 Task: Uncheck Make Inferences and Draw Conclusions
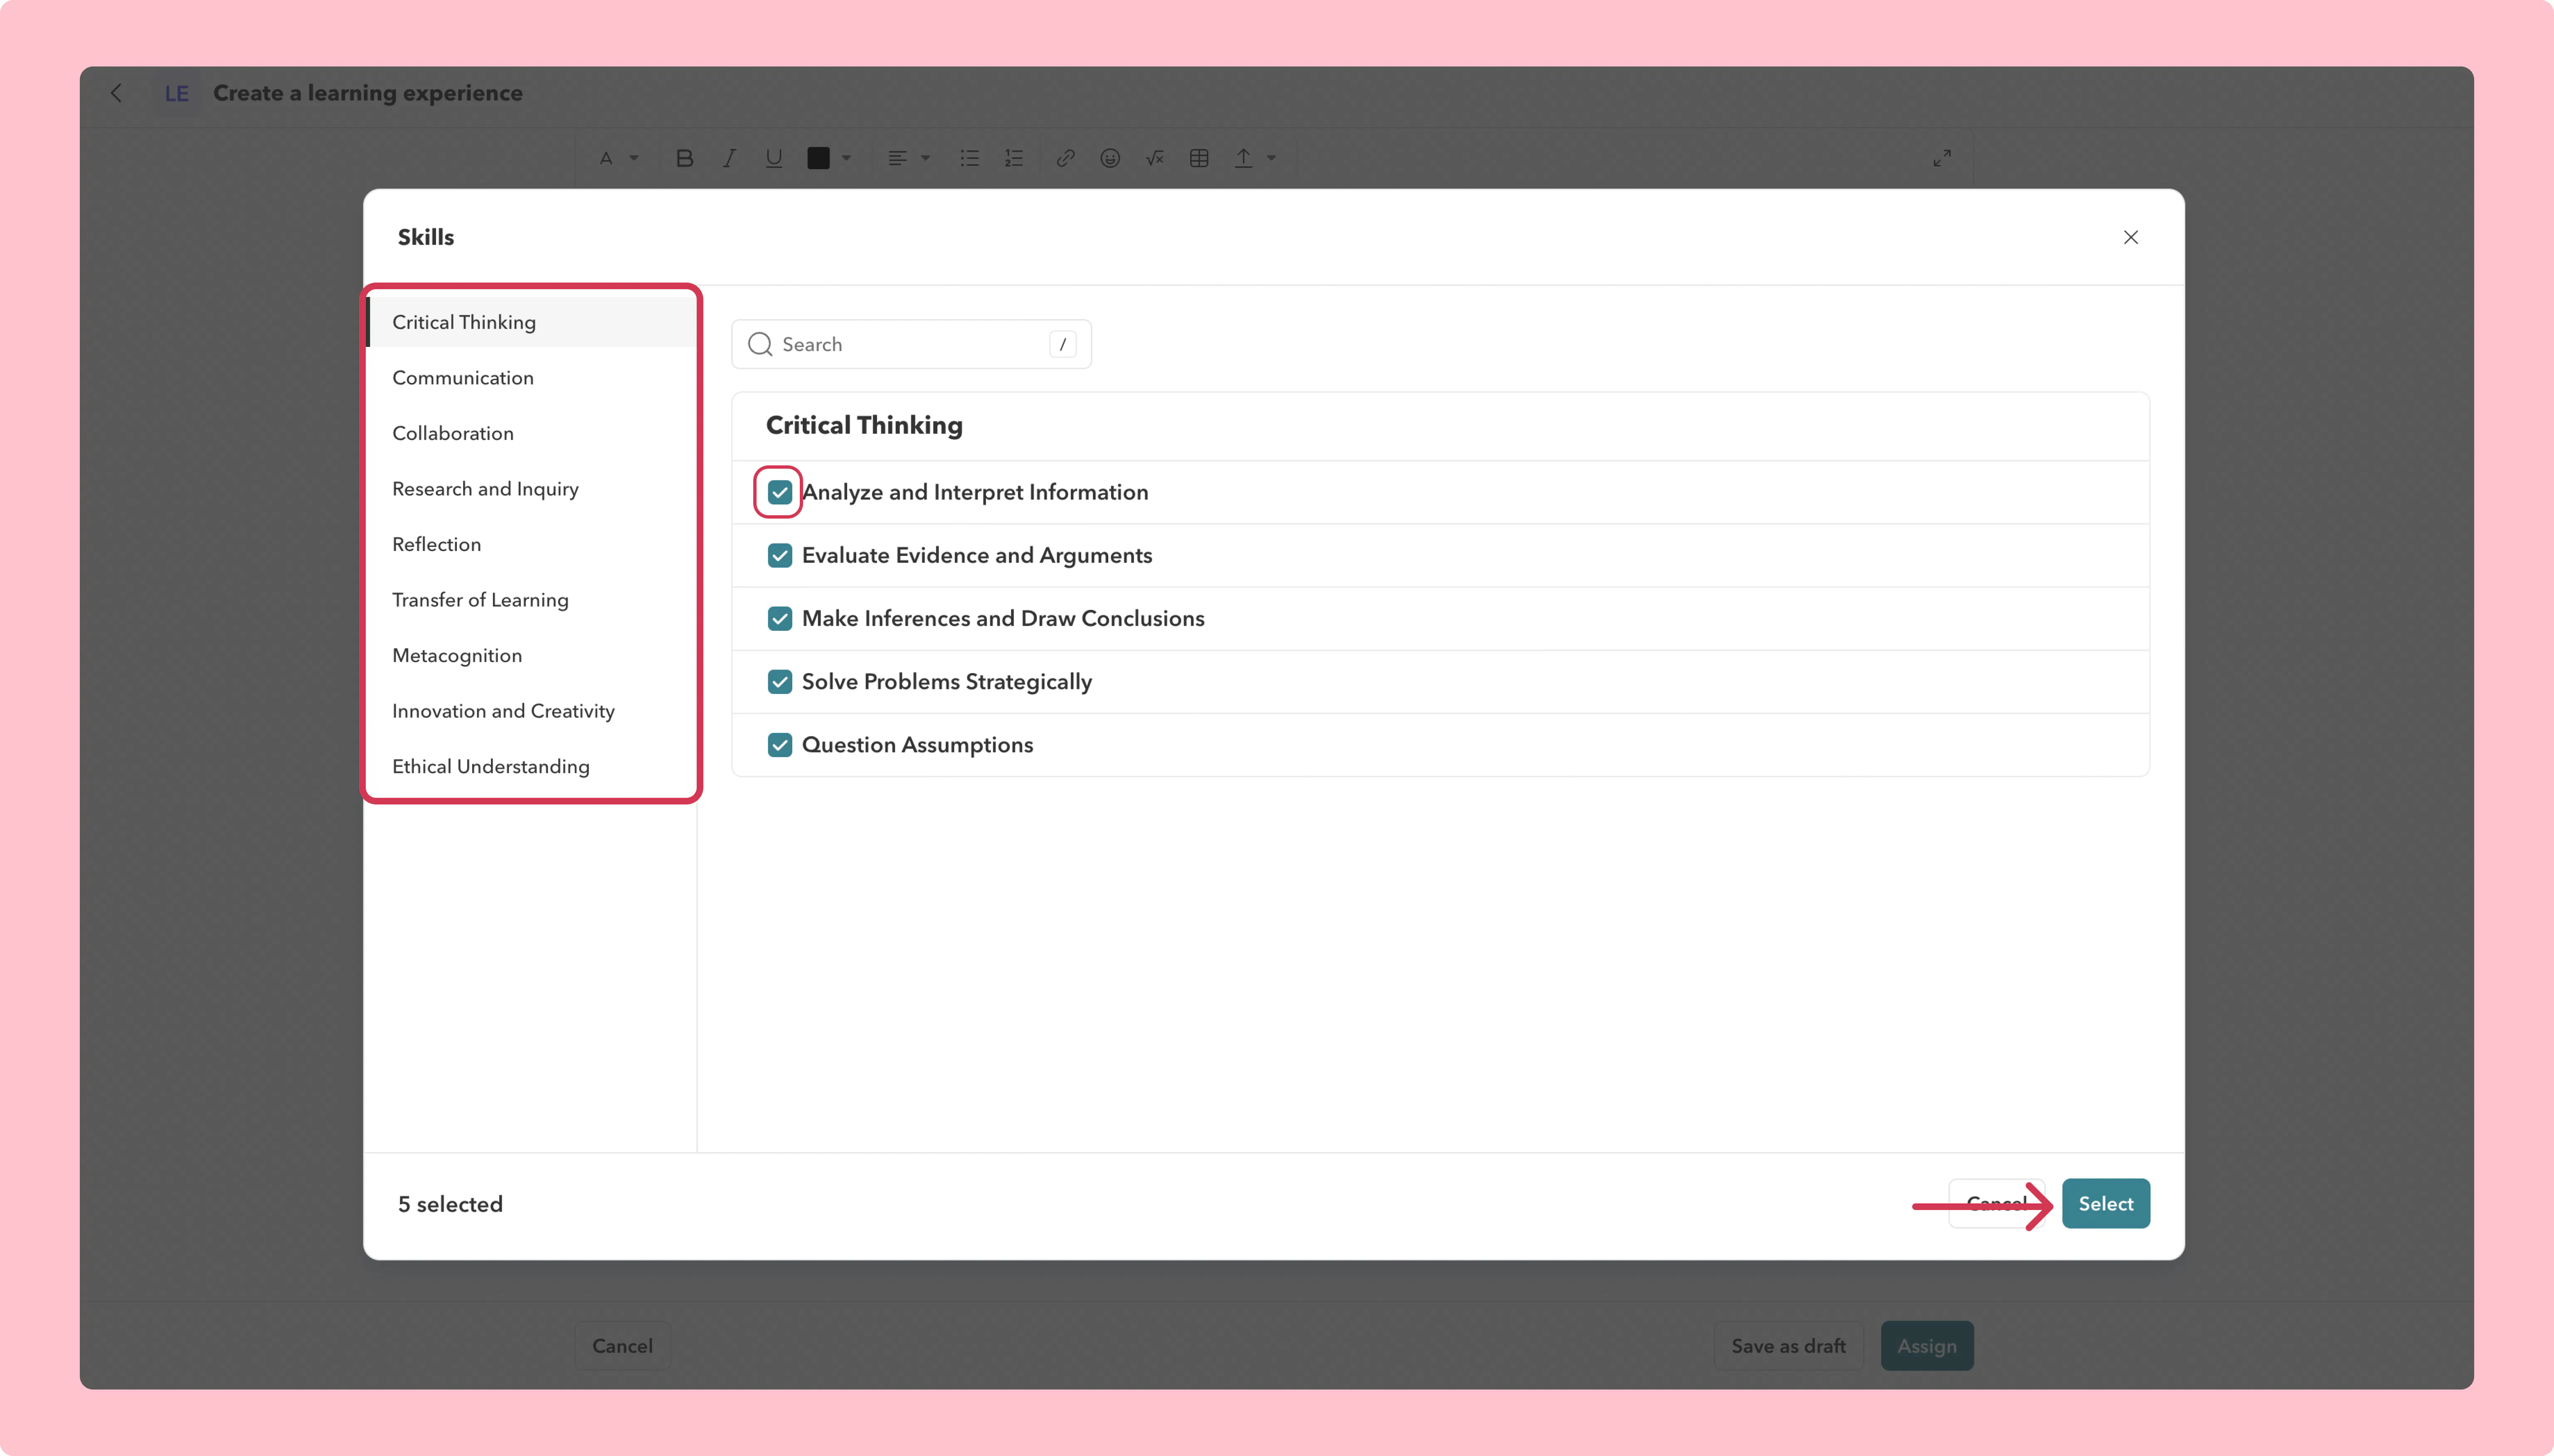pos(780,618)
